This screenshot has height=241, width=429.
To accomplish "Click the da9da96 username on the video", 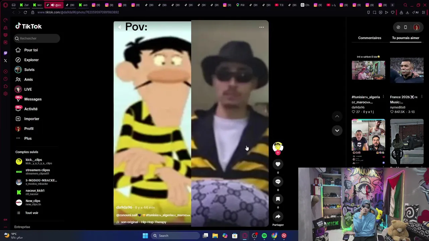I will coord(124,208).
